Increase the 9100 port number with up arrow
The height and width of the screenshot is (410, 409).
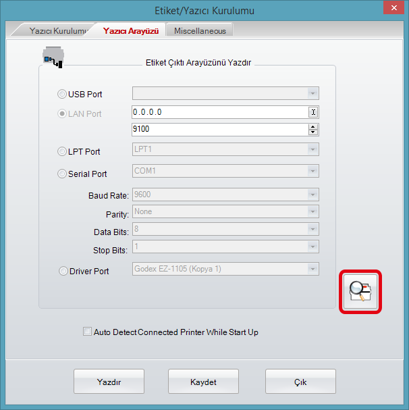click(x=312, y=126)
